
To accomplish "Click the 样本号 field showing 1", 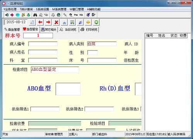I will (38, 35).
